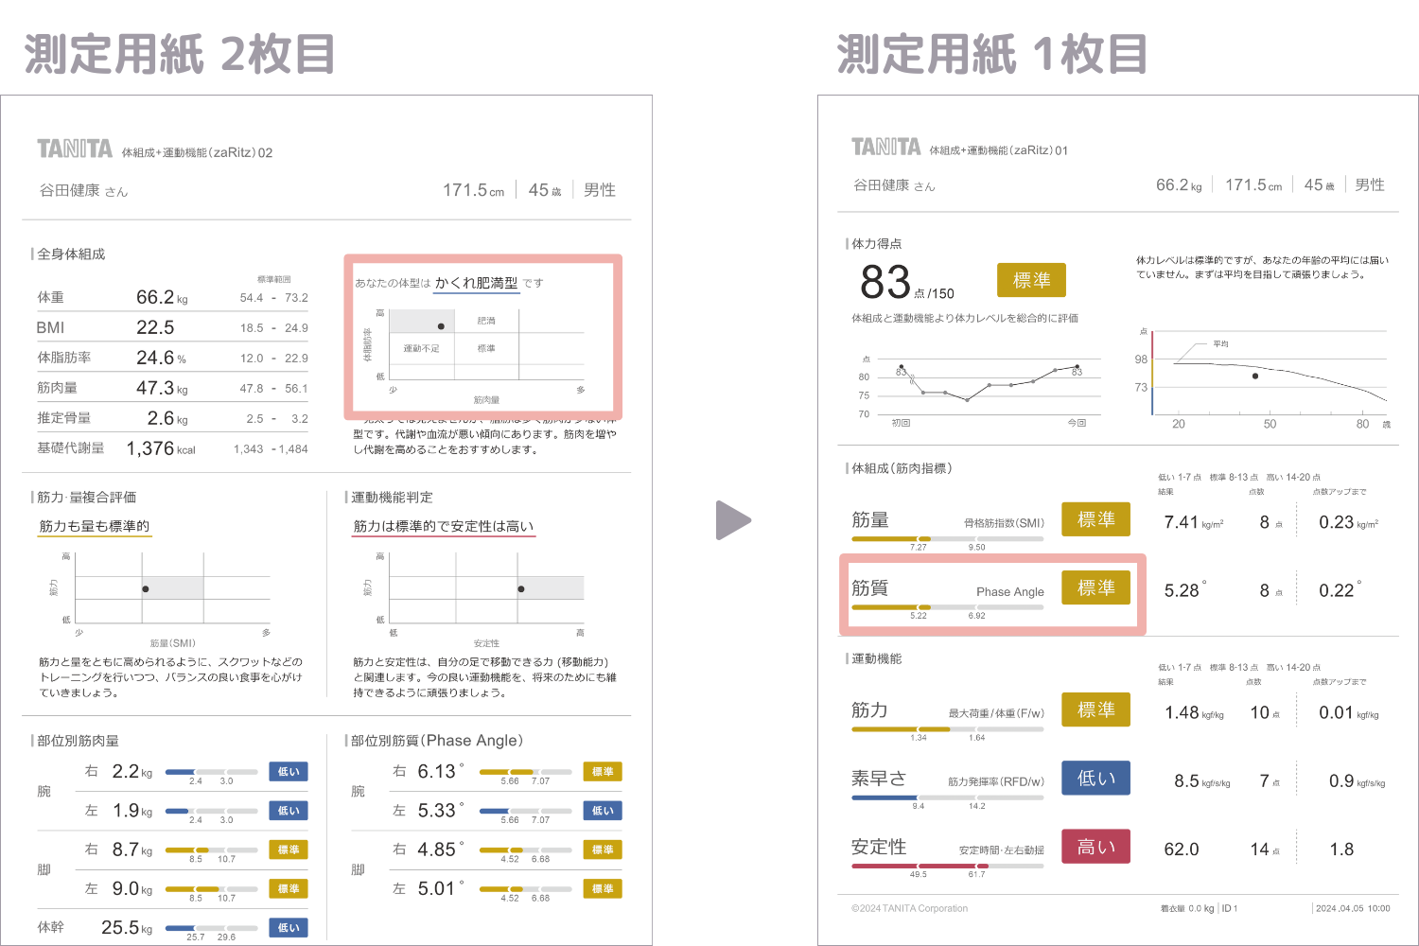This screenshot has width=1419, height=946.
Task: Click the underlined 筋力は標準的で安定性は高い text
Action: coord(442,525)
